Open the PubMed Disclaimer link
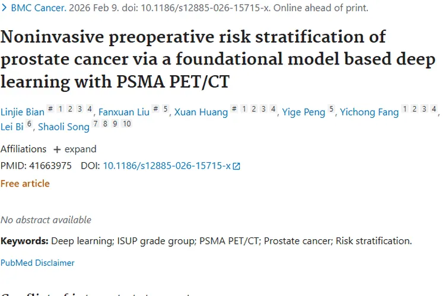The image size is (445, 296). point(37,263)
